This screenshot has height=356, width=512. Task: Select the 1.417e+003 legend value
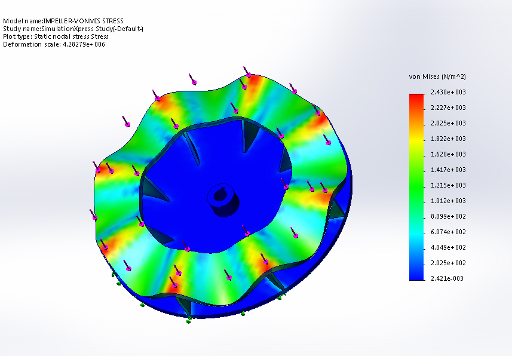pyautogui.click(x=448, y=170)
